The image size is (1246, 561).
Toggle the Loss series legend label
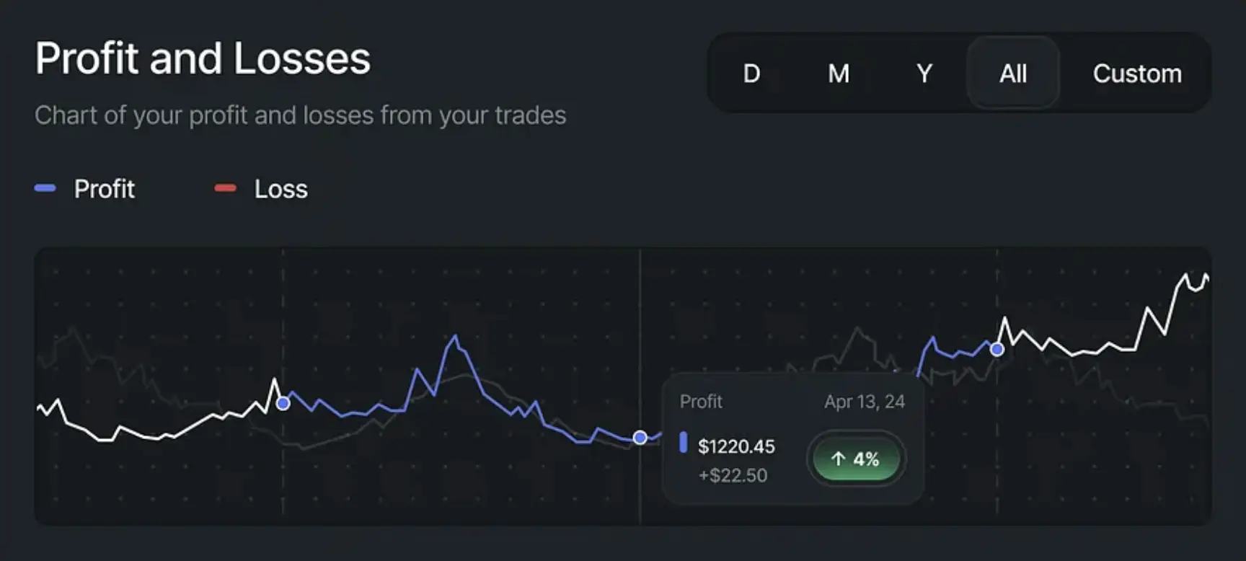coord(280,189)
